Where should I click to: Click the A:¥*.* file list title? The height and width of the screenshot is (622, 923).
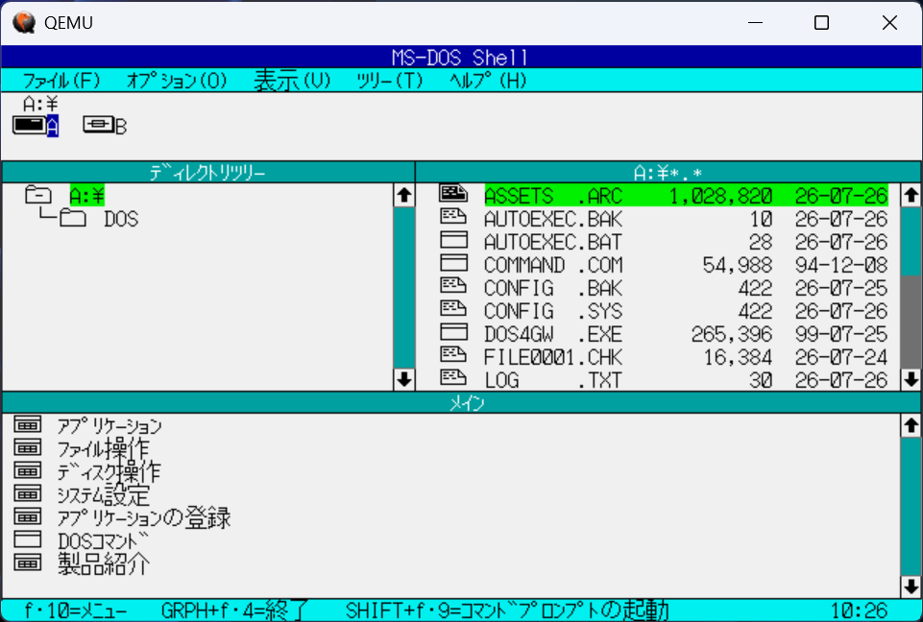668,173
